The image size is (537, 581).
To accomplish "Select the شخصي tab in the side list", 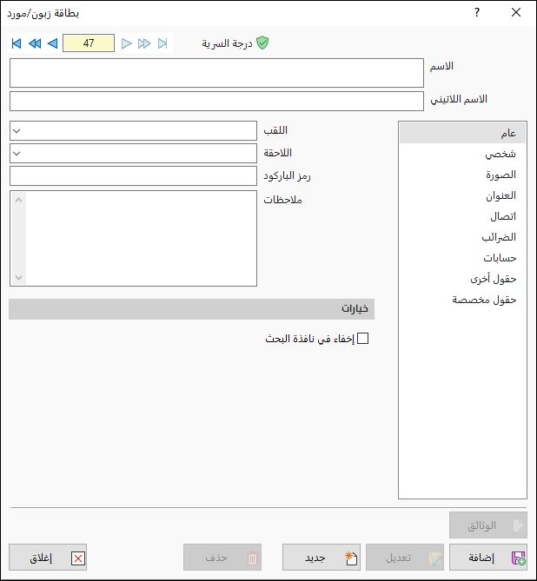I will [x=462, y=154].
